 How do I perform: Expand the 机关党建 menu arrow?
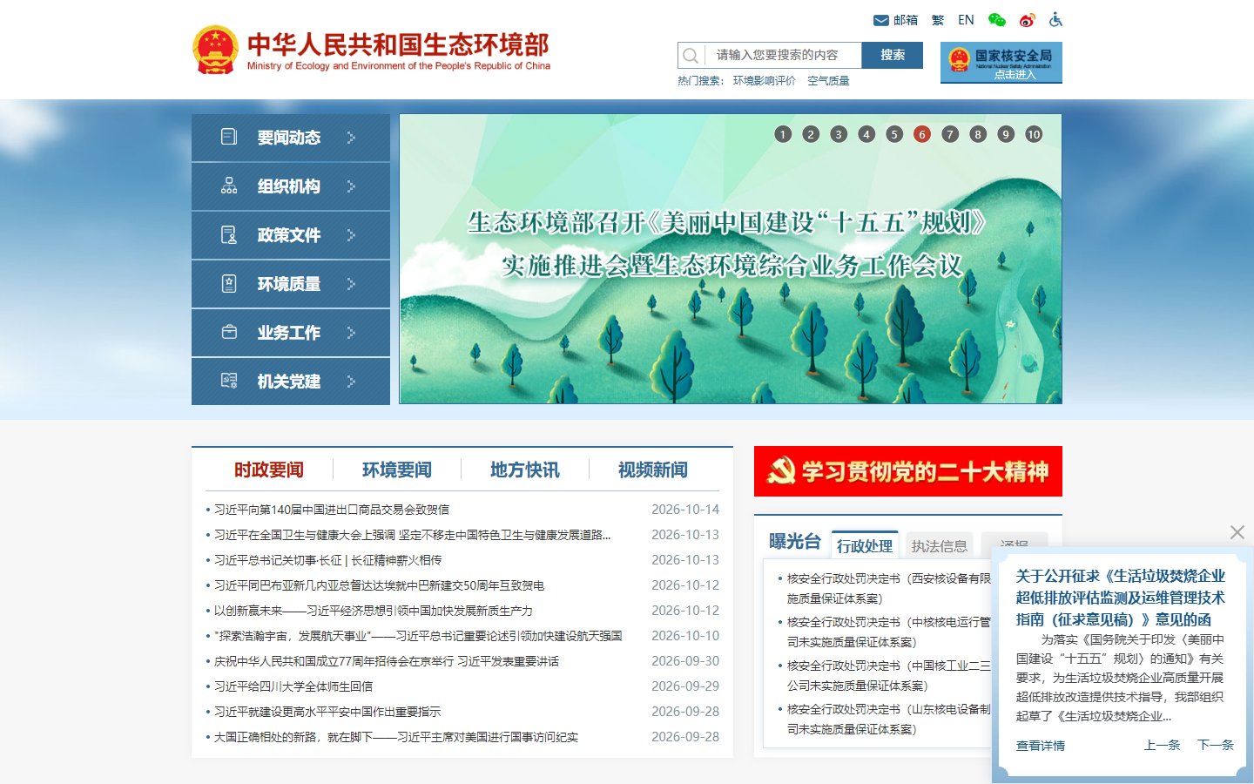click(351, 381)
